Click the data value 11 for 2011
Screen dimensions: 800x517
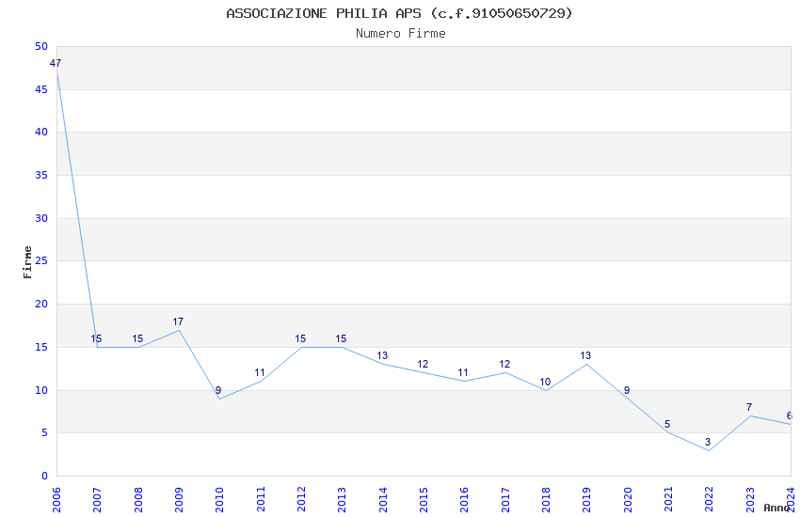[x=260, y=373]
